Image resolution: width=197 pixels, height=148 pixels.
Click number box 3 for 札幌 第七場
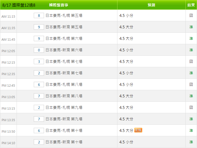[39, 62]
